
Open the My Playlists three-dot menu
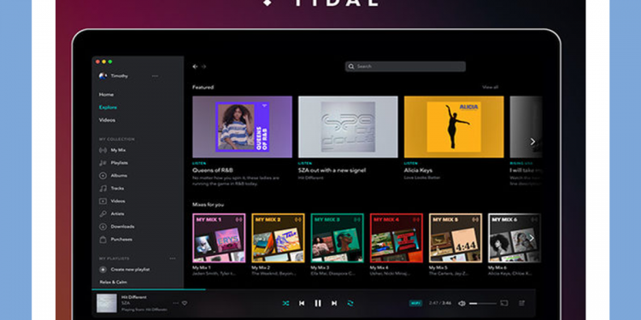pos(173,259)
